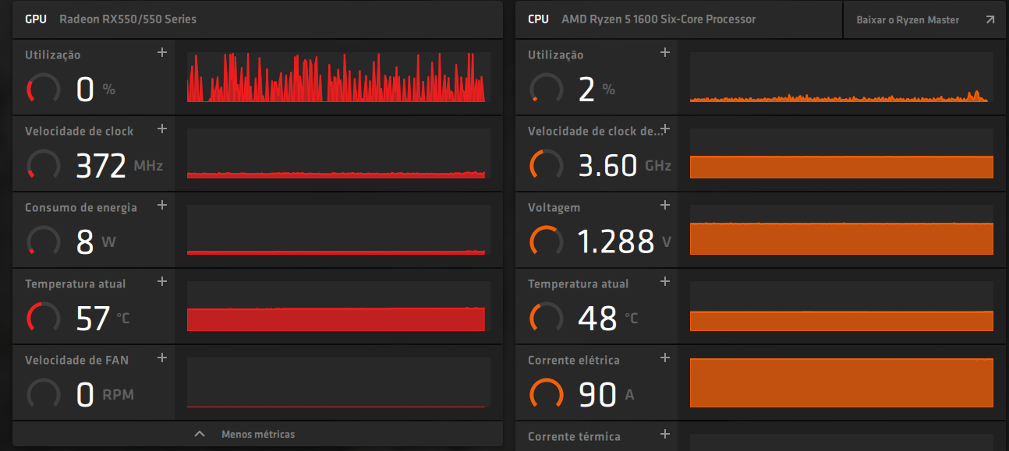Open the Baixar o Ryzen Master link

tap(926, 19)
